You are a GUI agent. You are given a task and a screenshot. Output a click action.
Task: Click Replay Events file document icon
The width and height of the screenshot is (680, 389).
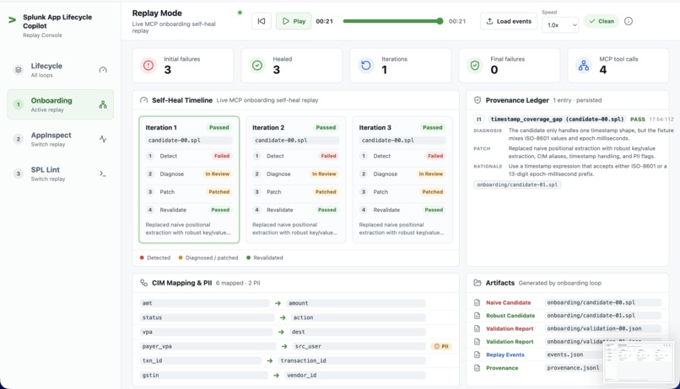477,354
